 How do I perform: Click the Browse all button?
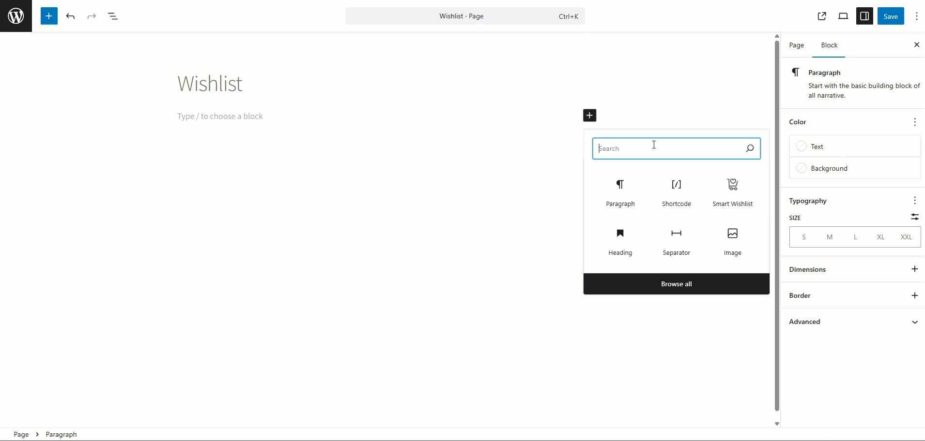pyautogui.click(x=676, y=284)
